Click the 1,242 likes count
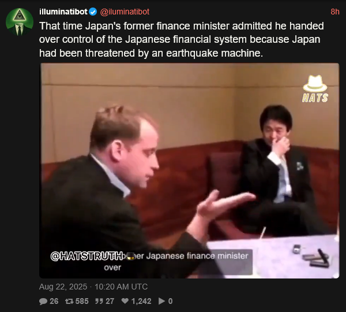The width and height of the screenshot is (346, 312). click(x=141, y=301)
